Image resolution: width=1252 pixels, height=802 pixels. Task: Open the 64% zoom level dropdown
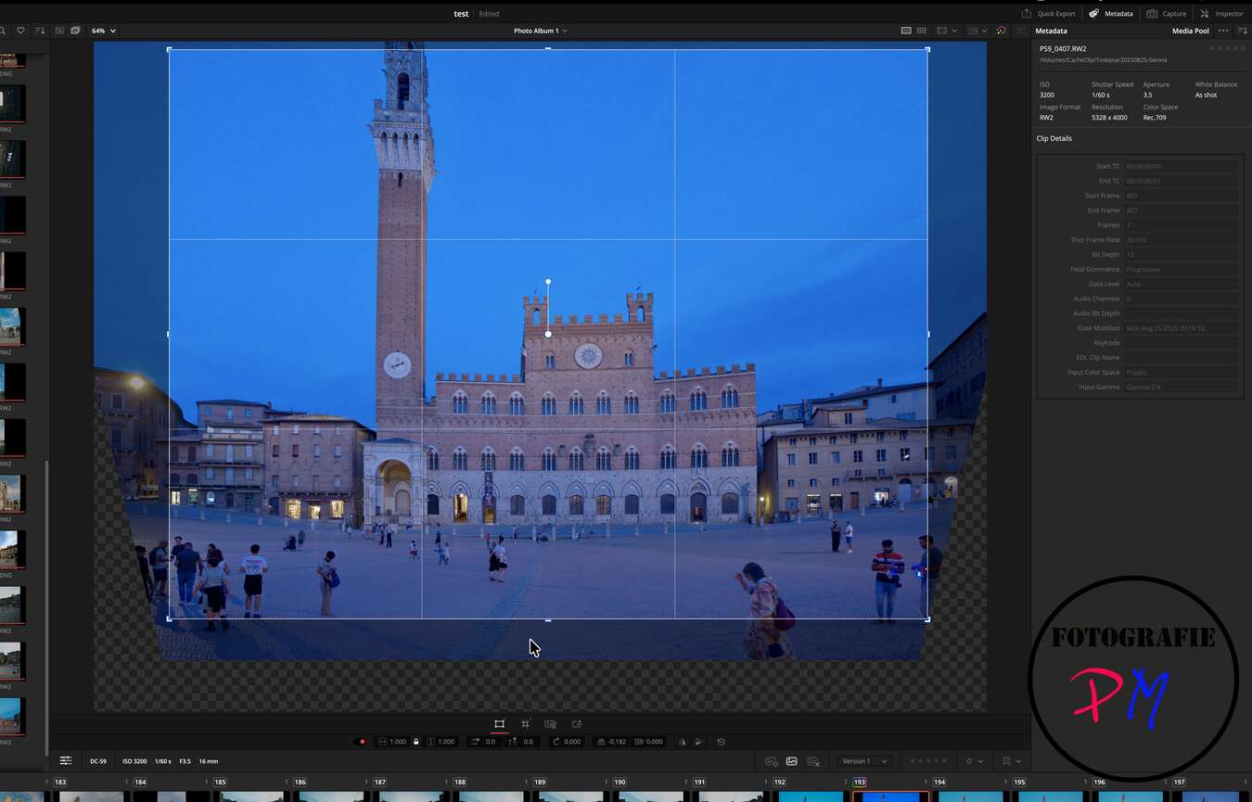point(104,31)
